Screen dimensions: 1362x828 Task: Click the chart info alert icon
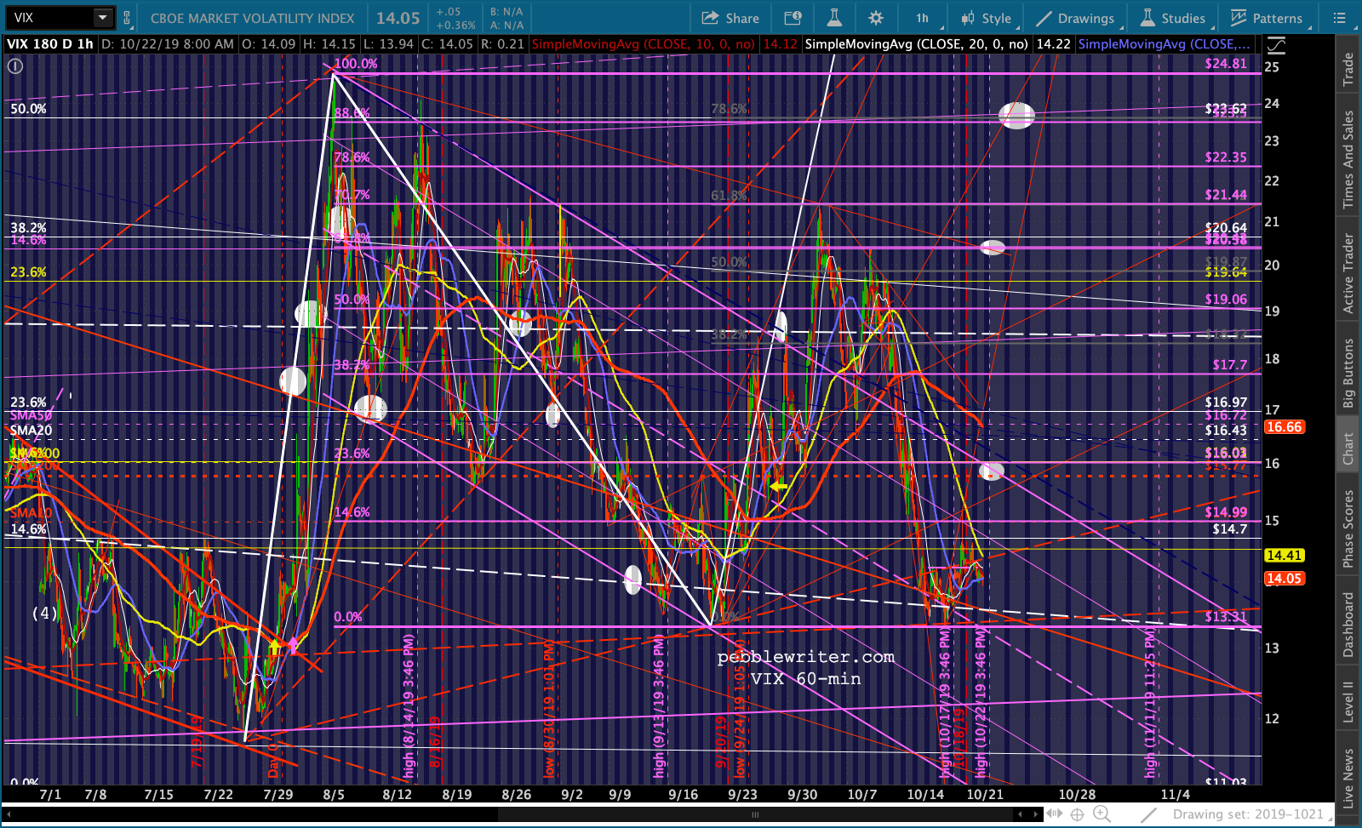[15, 66]
